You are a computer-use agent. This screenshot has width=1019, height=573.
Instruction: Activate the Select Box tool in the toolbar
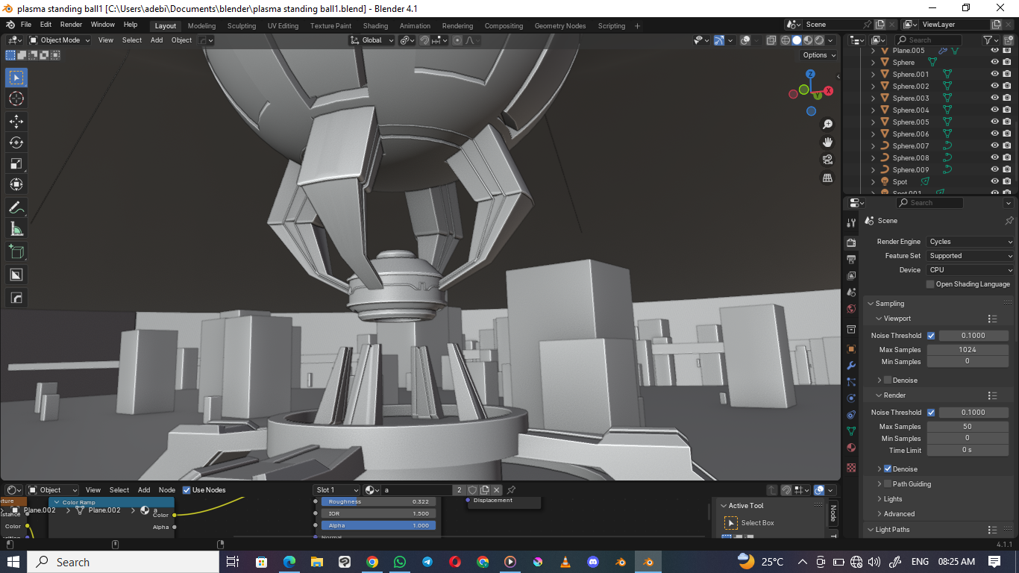(x=16, y=78)
